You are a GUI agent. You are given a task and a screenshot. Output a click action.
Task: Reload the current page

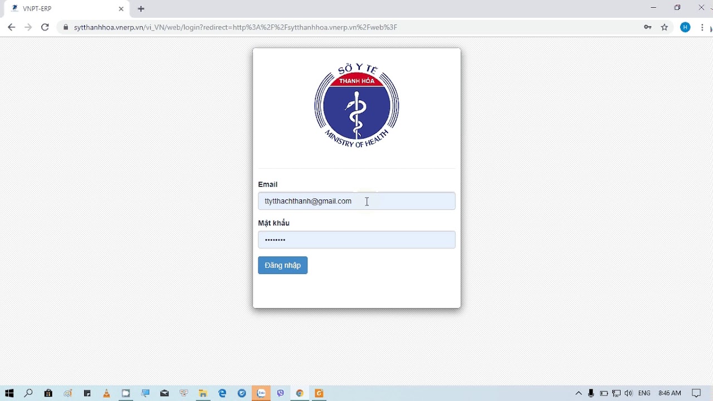point(45,27)
